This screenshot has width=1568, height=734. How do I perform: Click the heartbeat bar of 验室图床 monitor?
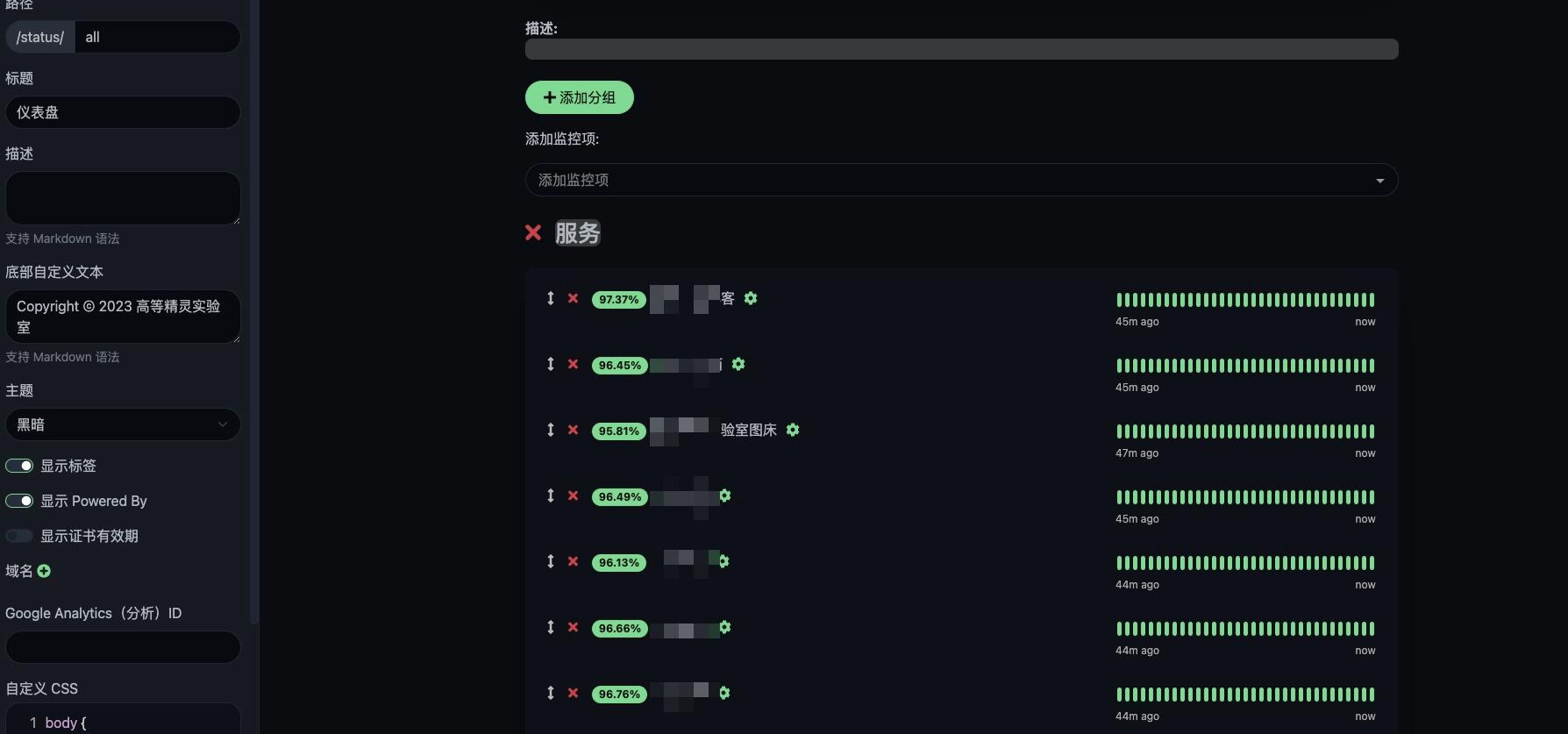[1245, 431]
